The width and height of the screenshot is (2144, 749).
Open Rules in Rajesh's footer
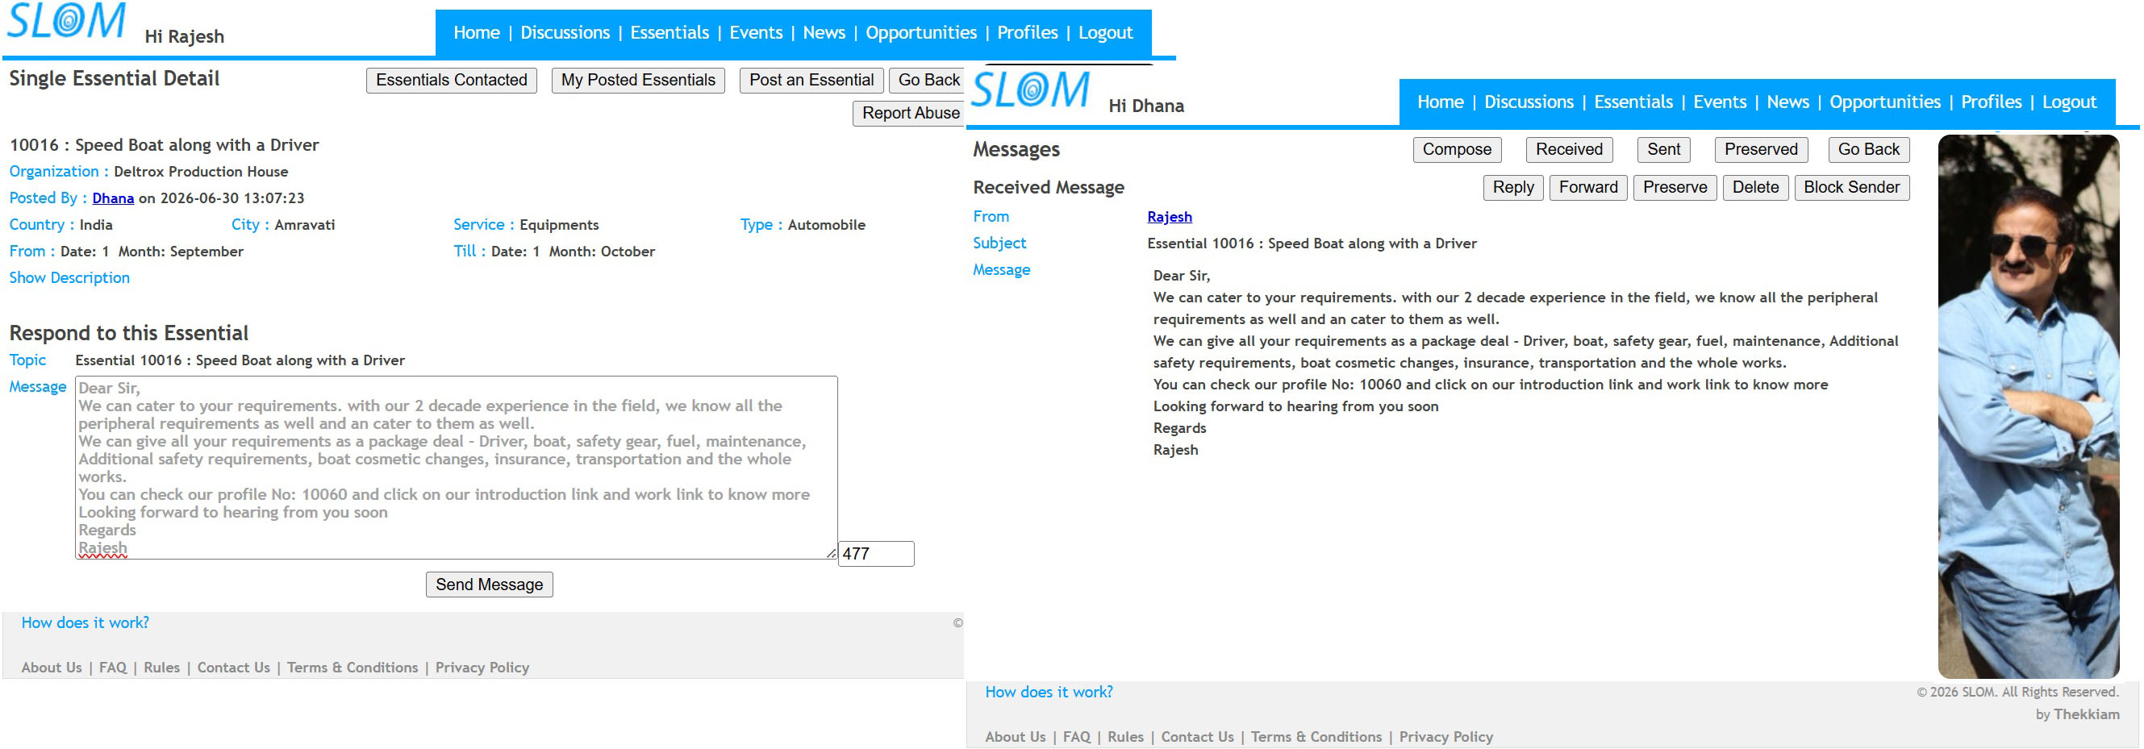(161, 668)
